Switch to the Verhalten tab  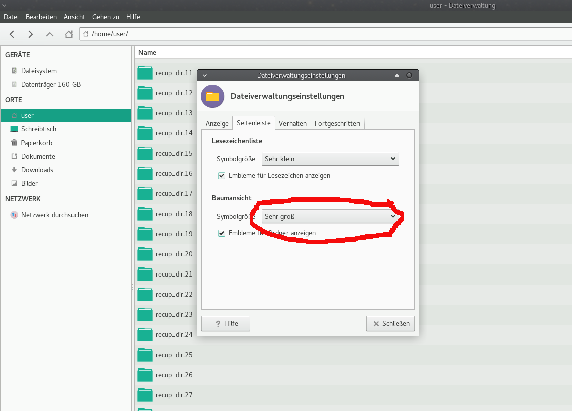point(293,123)
